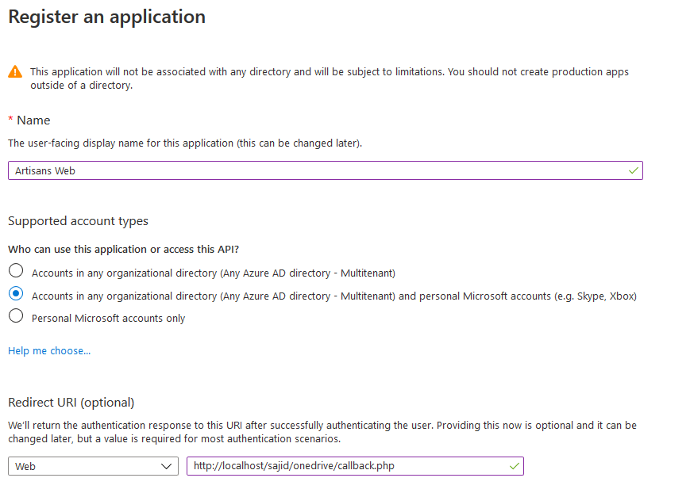Click the Name label with red asterisk
690x493 pixels.
pos(29,120)
